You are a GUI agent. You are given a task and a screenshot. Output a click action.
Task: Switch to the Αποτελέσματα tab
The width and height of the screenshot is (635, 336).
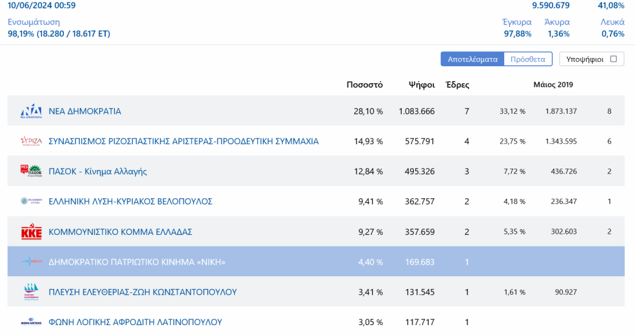point(472,59)
